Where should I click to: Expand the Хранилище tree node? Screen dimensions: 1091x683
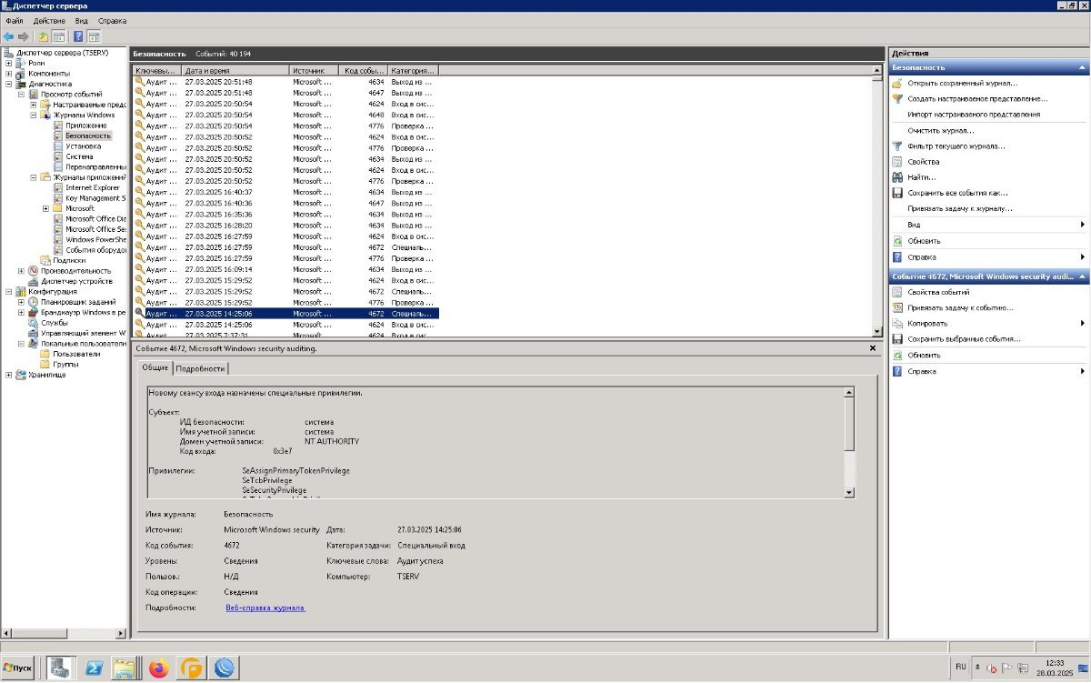(x=9, y=375)
